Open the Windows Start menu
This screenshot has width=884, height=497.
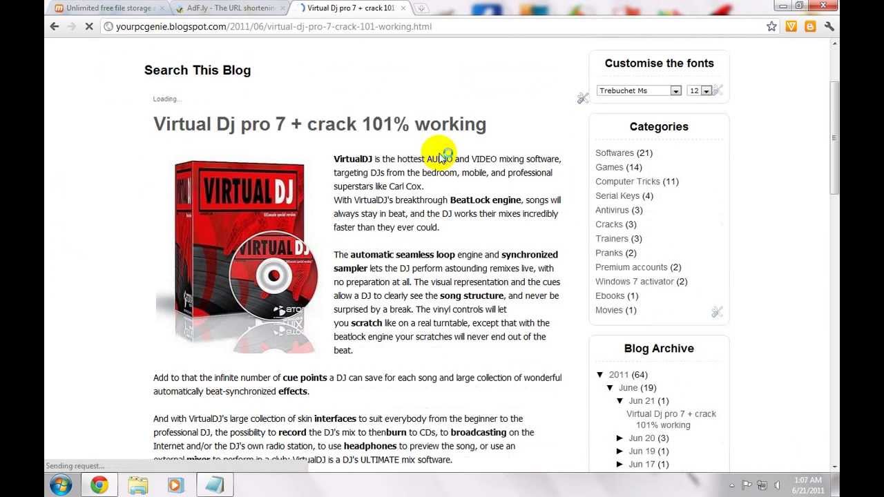coord(61,485)
